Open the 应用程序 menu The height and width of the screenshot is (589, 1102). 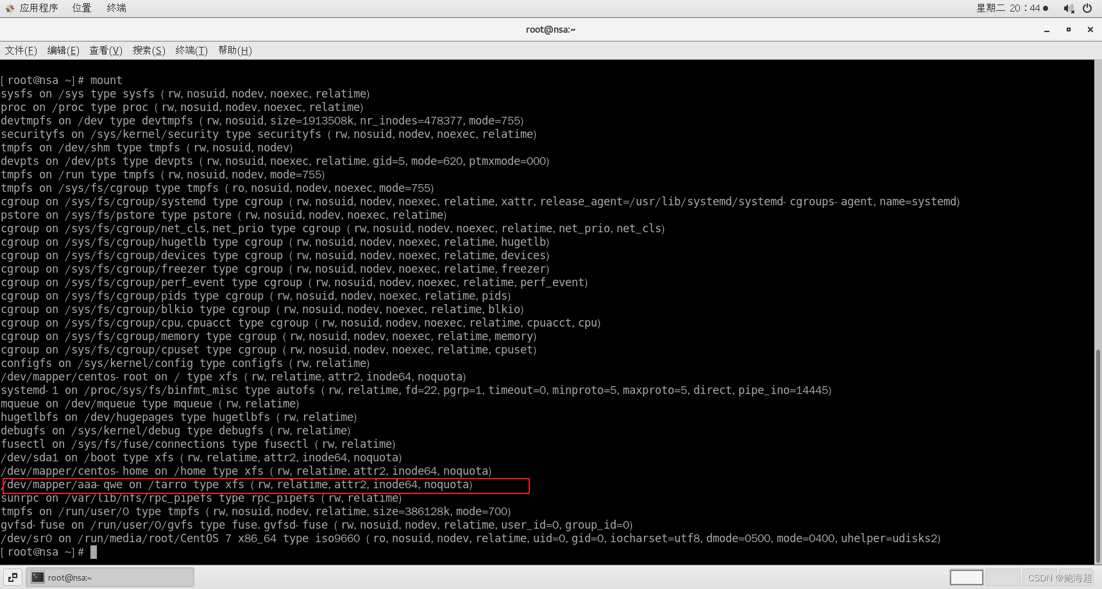(40, 8)
